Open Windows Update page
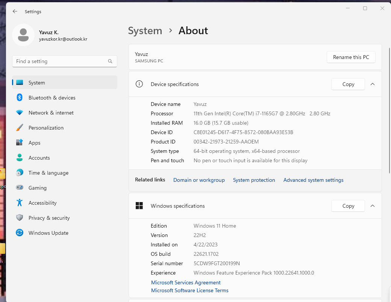This screenshot has height=302, width=391. click(x=65, y=233)
